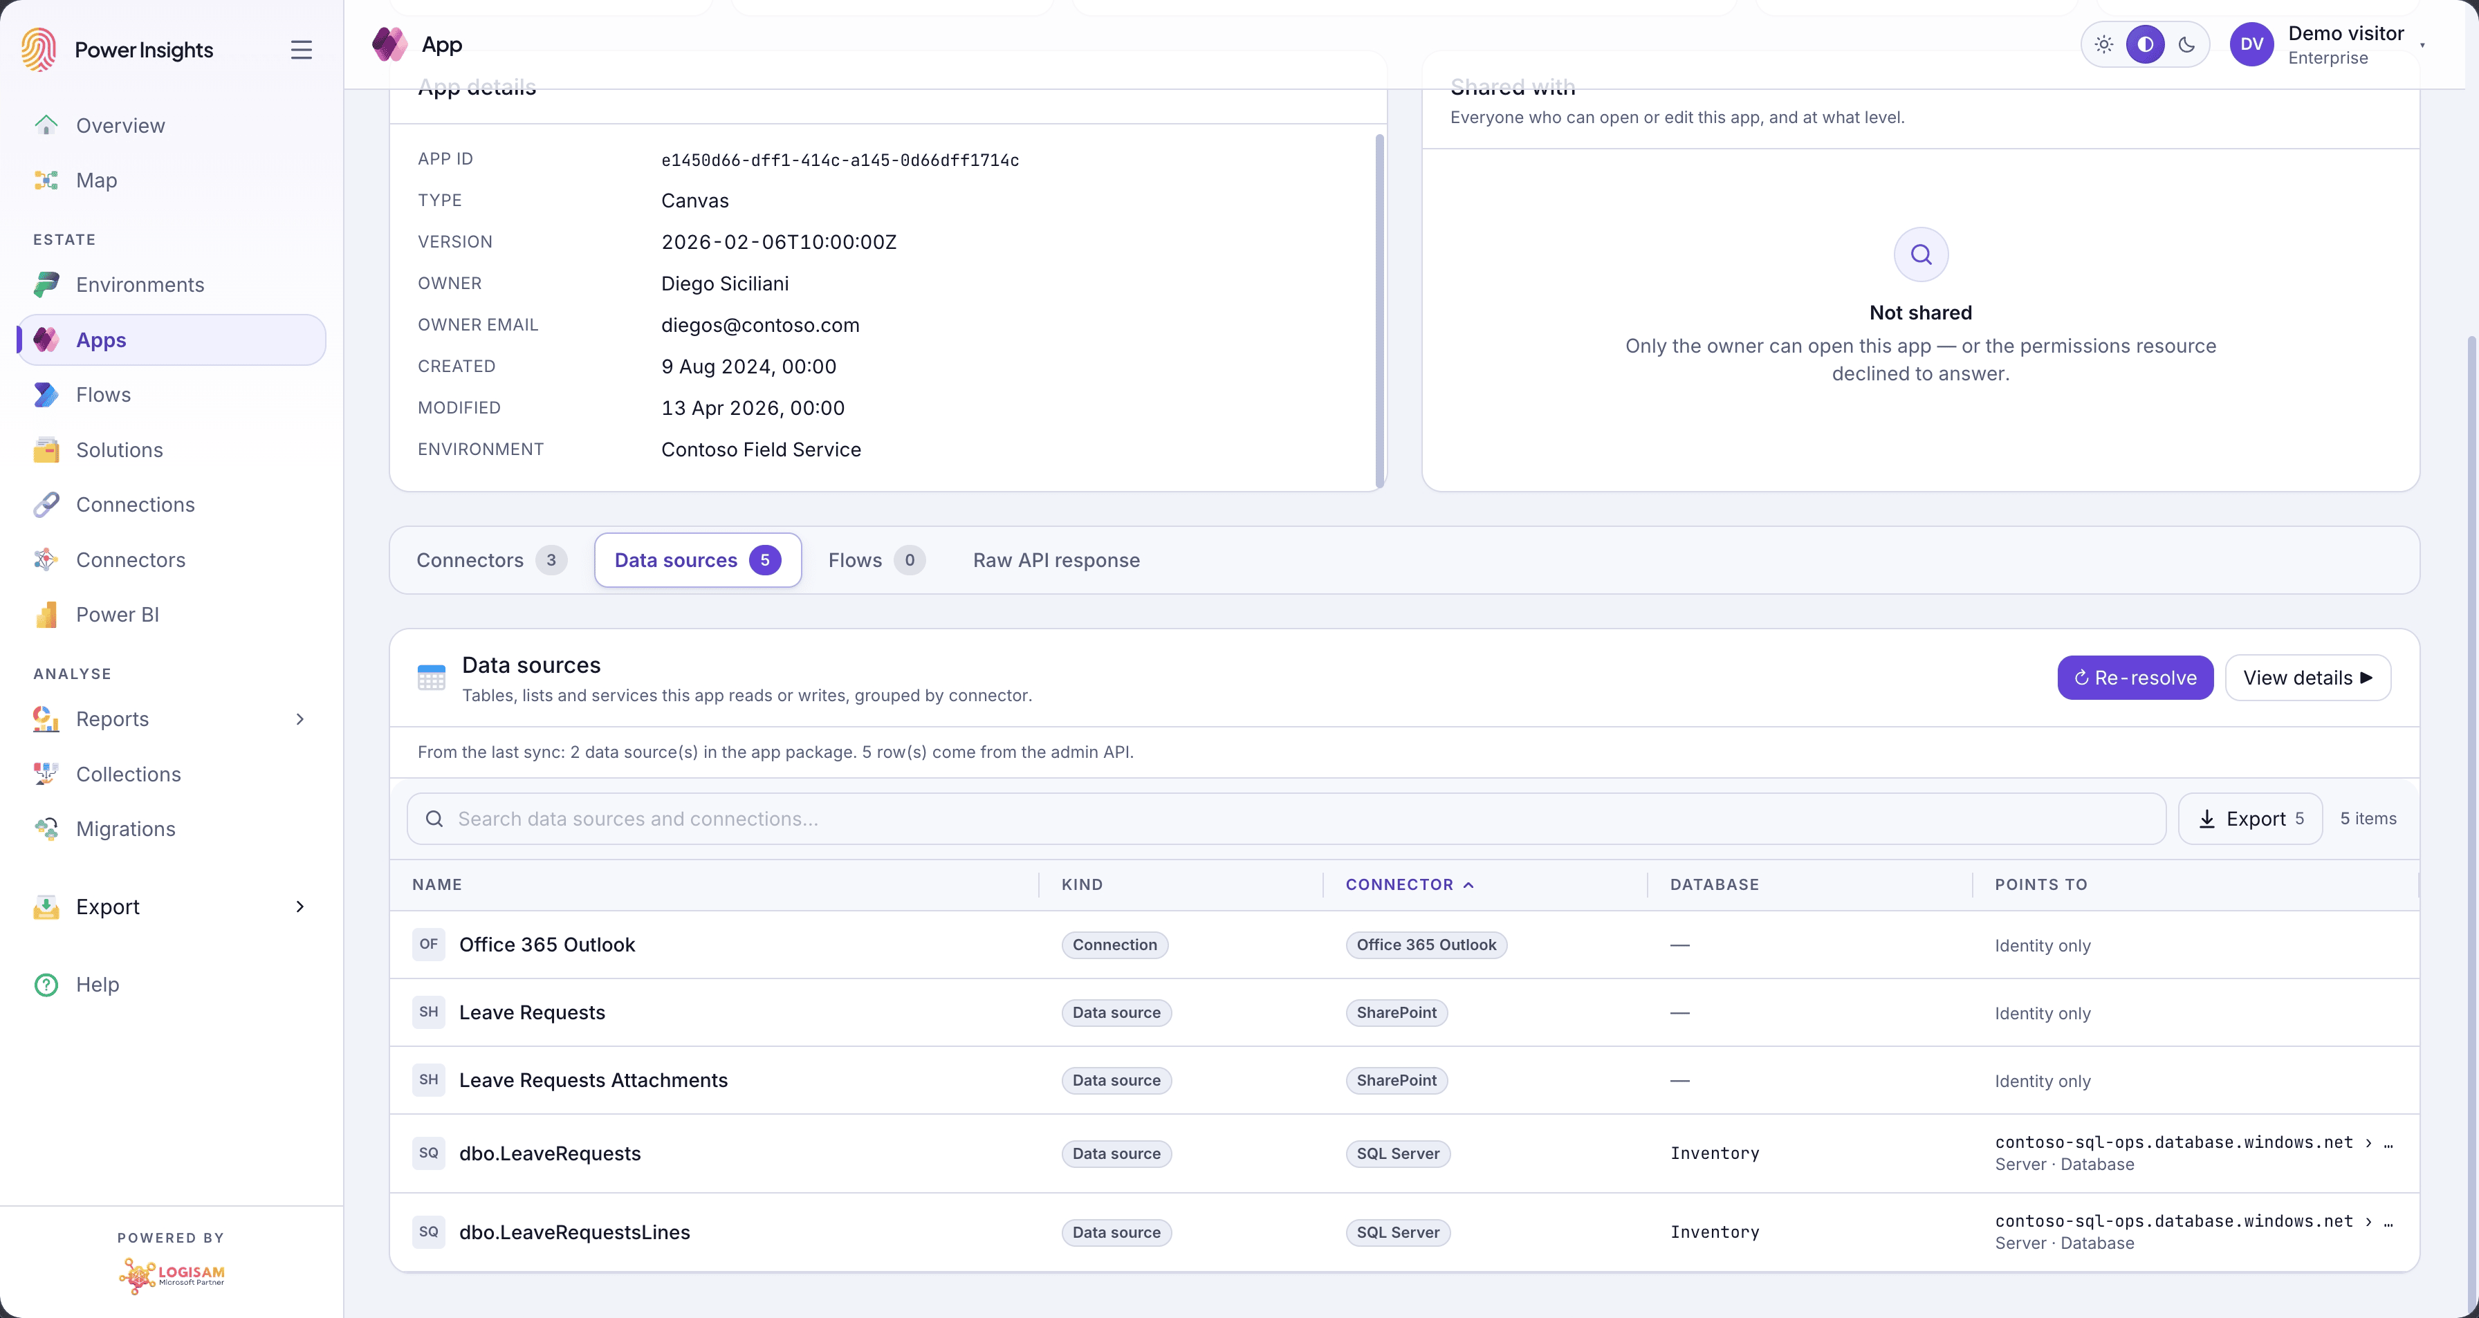Click the Re-resolve button

pyautogui.click(x=2135, y=677)
